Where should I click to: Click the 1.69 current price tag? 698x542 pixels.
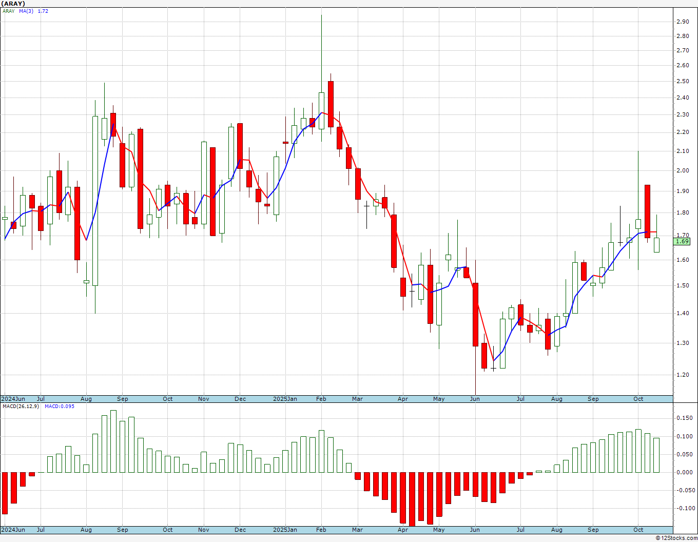tap(683, 241)
